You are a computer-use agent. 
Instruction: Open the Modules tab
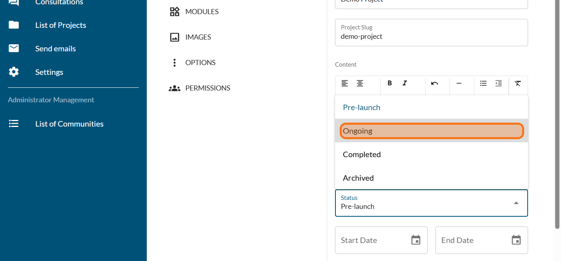click(202, 12)
